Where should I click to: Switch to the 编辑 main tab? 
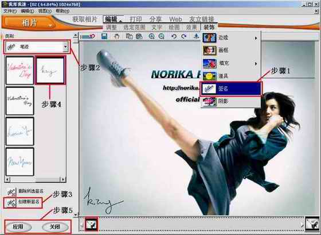coord(113,19)
